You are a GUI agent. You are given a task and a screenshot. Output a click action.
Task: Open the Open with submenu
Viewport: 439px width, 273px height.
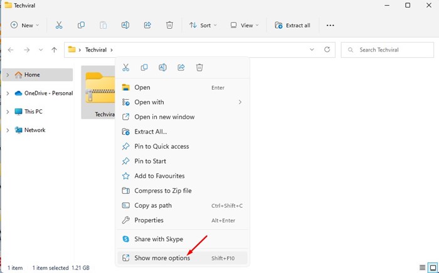(x=182, y=102)
